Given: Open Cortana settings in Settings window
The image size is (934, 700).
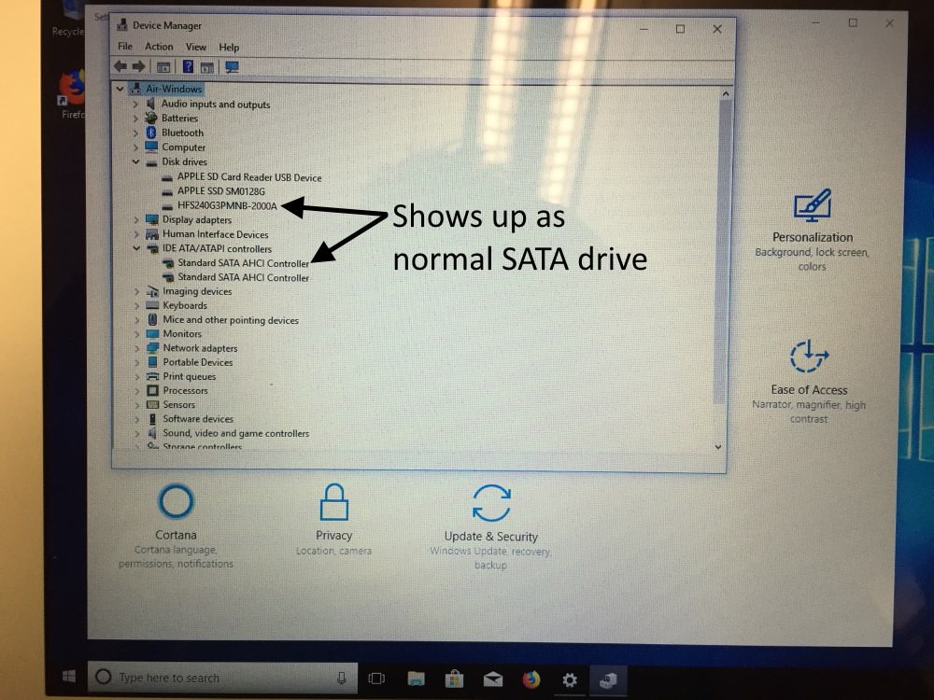Looking at the screenshot, I should click(x=176, y=525).
